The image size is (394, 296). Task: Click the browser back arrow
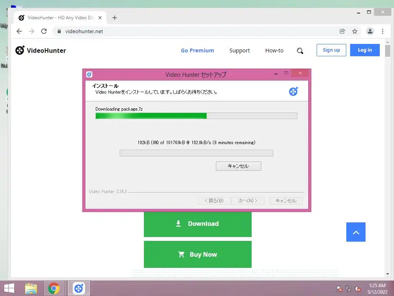click(19, 31)
